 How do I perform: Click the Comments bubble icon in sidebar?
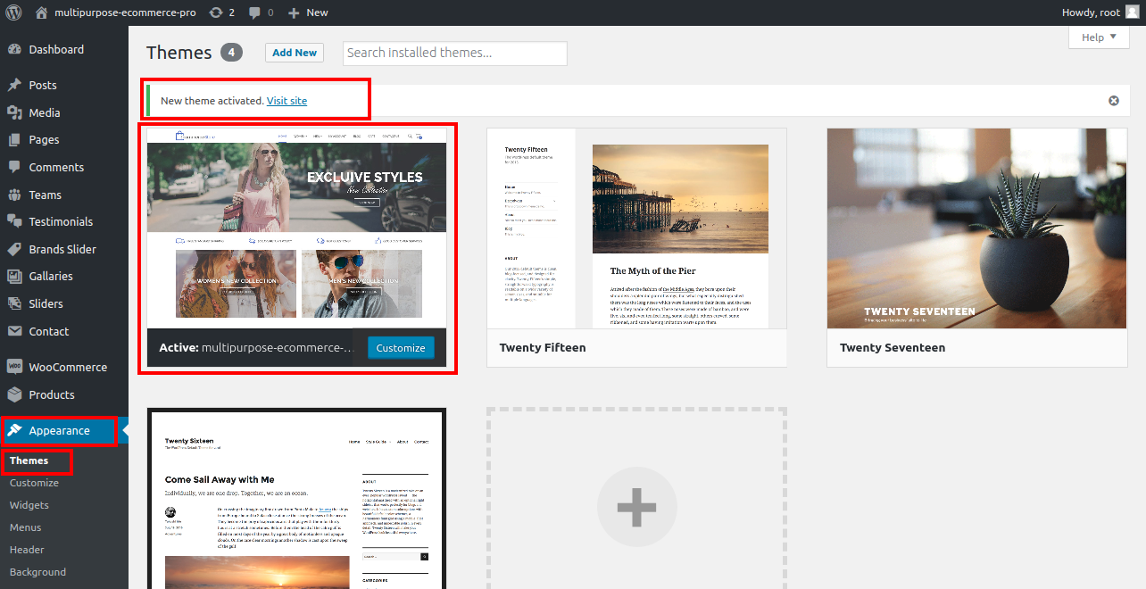(x=14, y=167)
